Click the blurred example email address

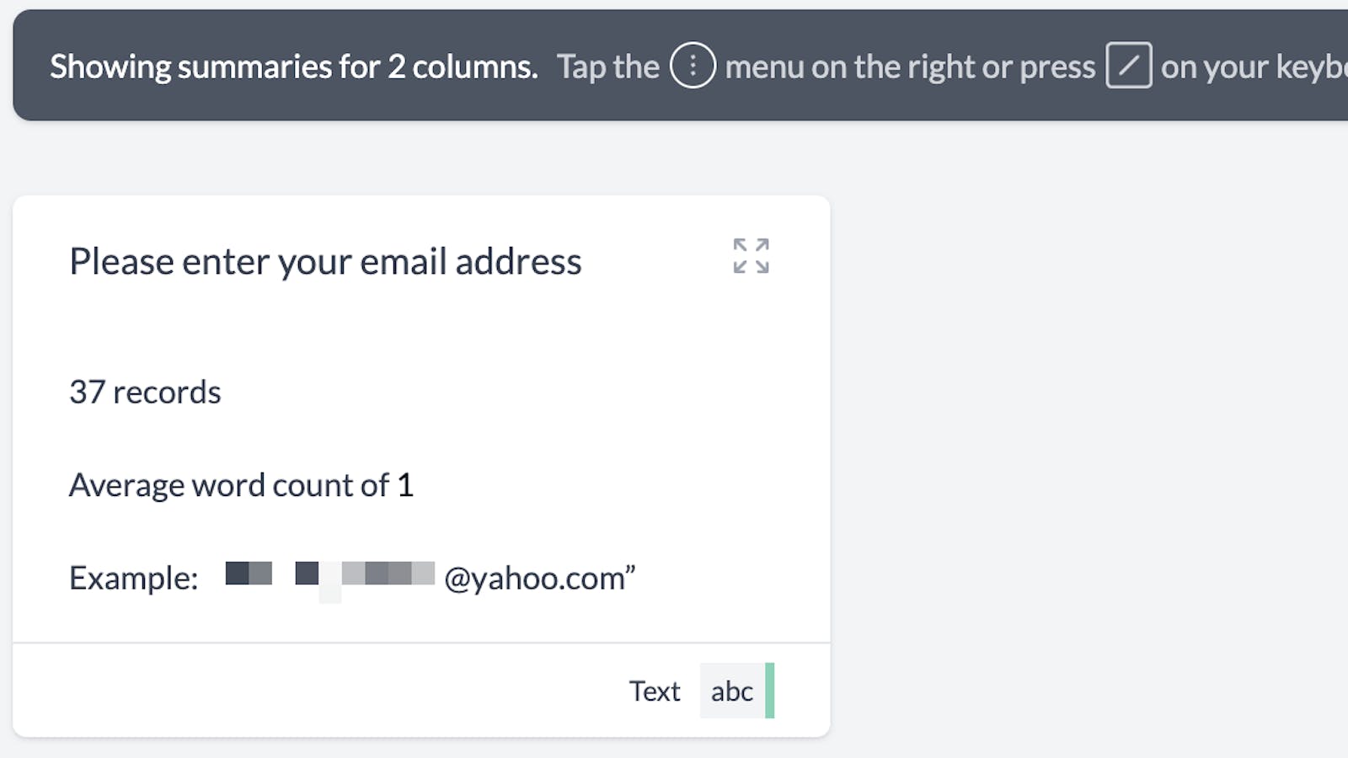pyautogui.click(x=329, y=577)
